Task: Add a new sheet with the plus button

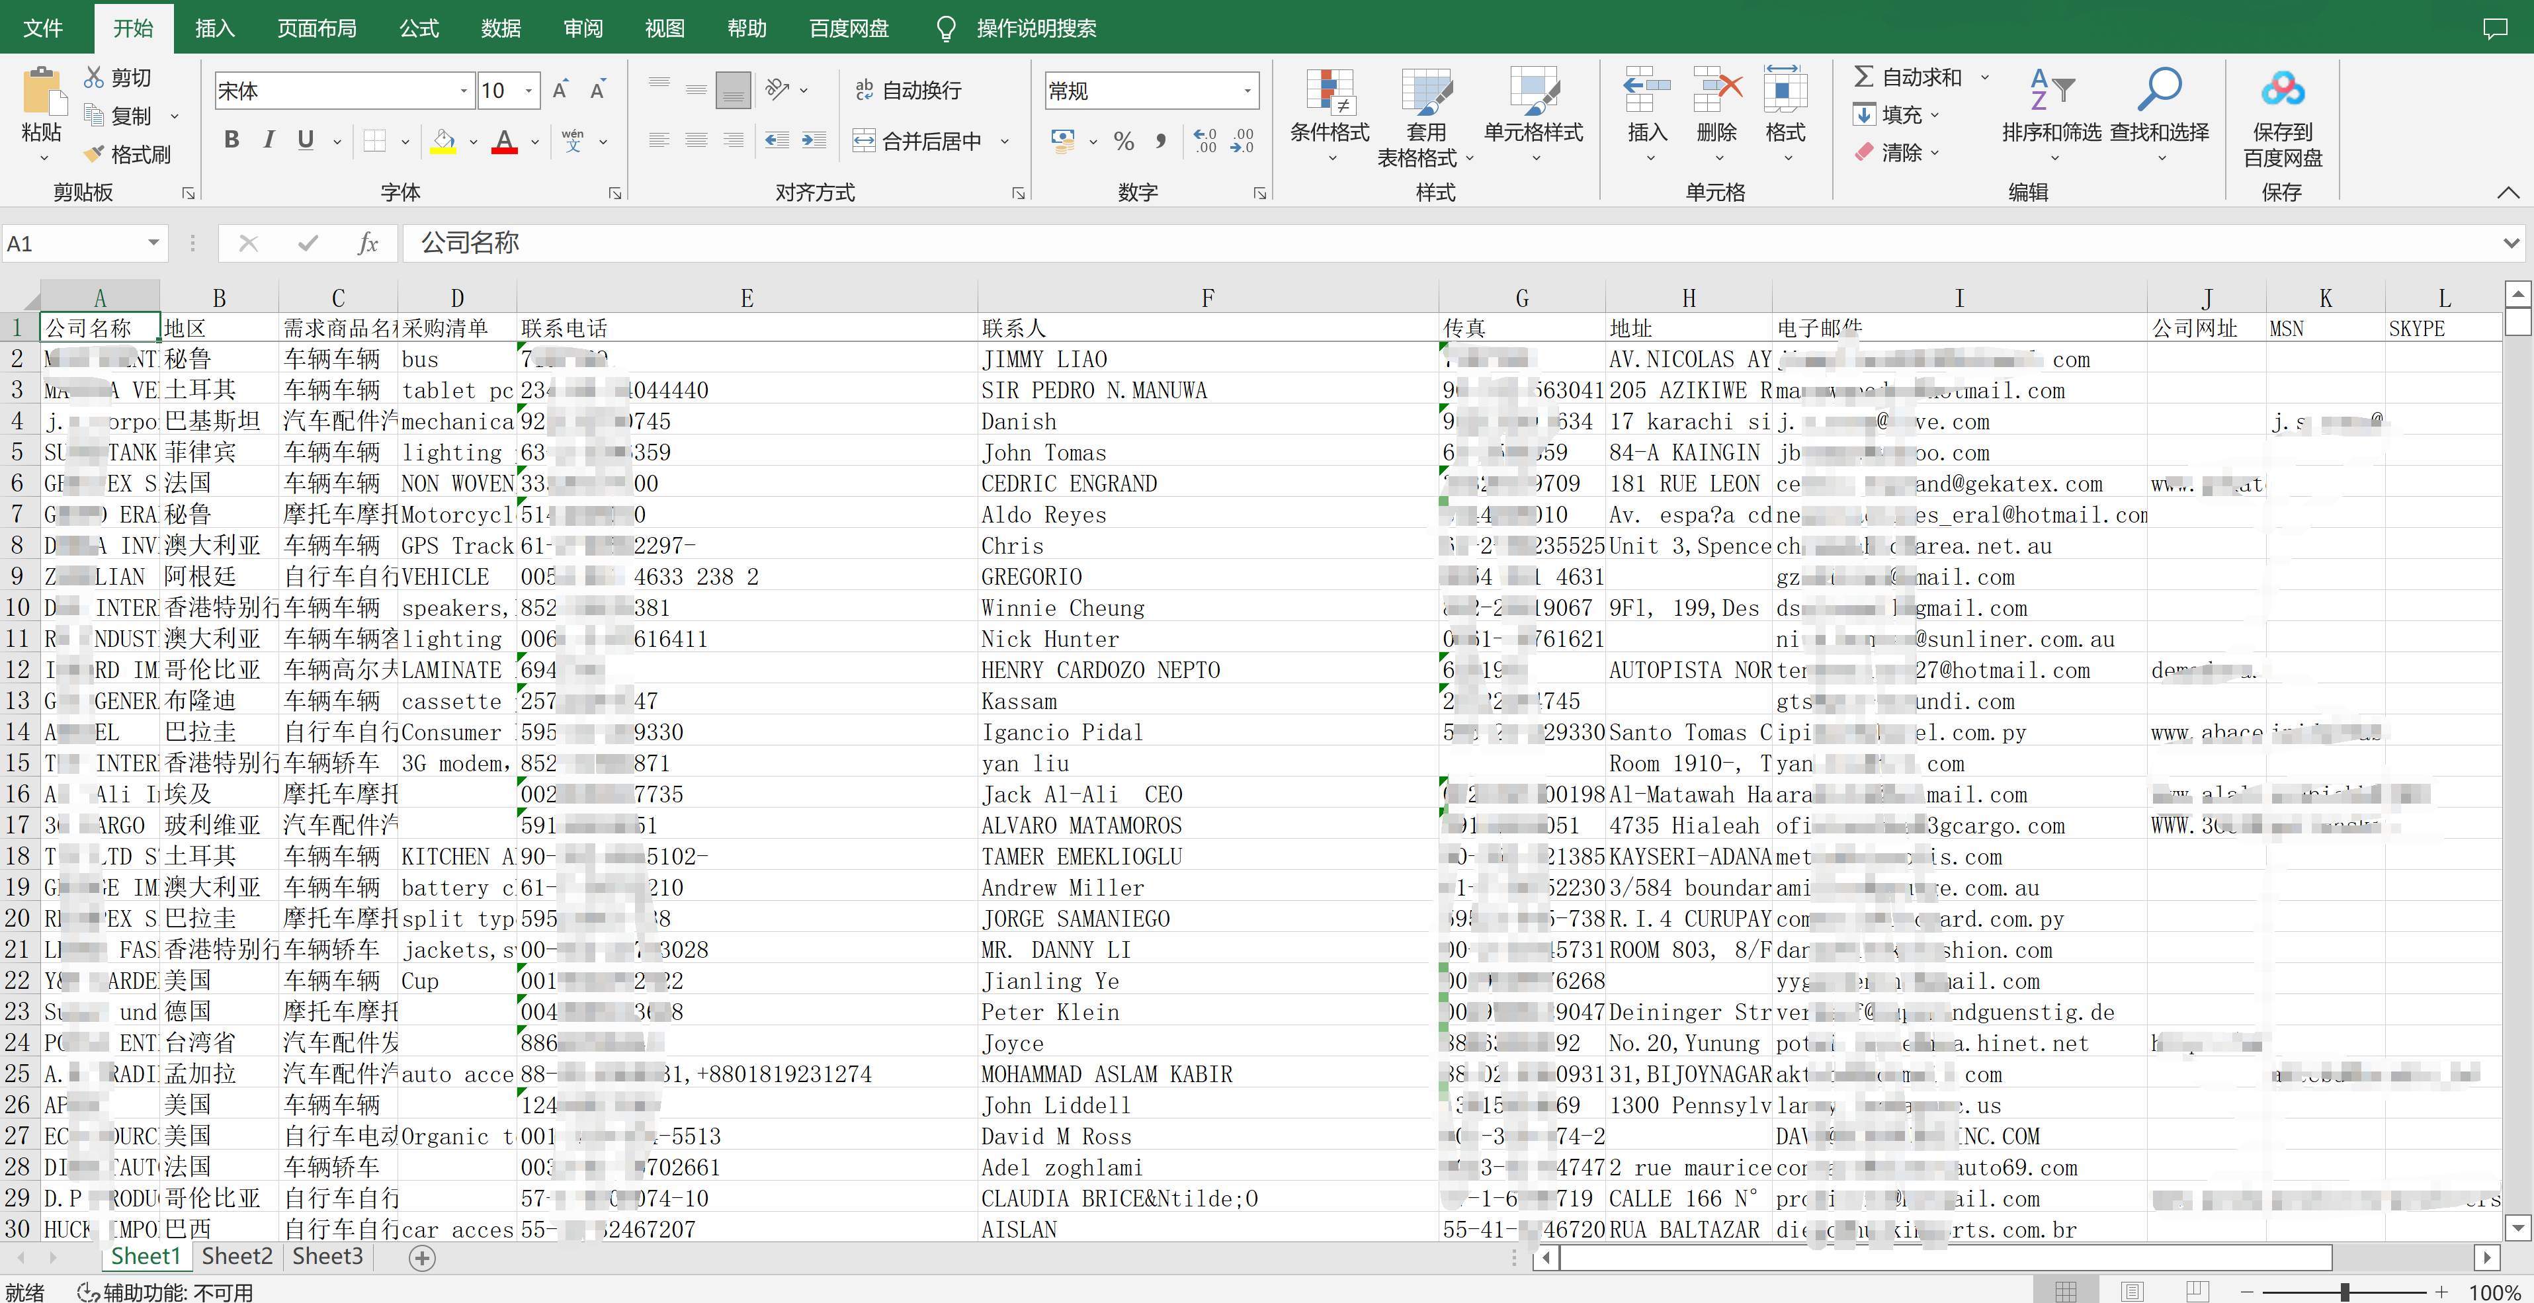Action: pos(422,1258)
